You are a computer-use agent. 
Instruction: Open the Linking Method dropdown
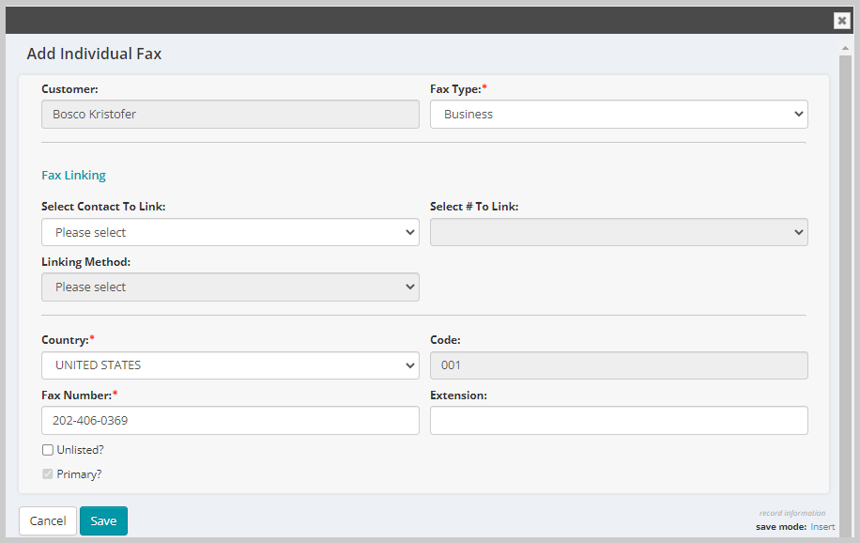click(x=230, y=287)
